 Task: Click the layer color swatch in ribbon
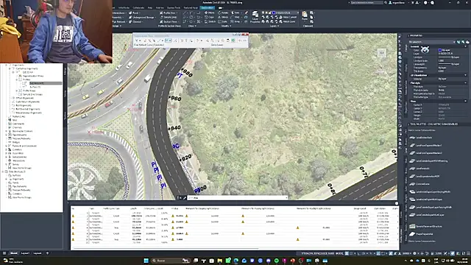point(274,13)
